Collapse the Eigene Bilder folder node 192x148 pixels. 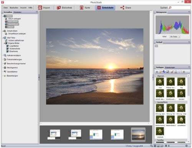click(4, 43)
